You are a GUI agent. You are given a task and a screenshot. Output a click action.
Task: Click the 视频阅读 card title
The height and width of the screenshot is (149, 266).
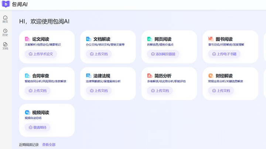pos(41,112)
